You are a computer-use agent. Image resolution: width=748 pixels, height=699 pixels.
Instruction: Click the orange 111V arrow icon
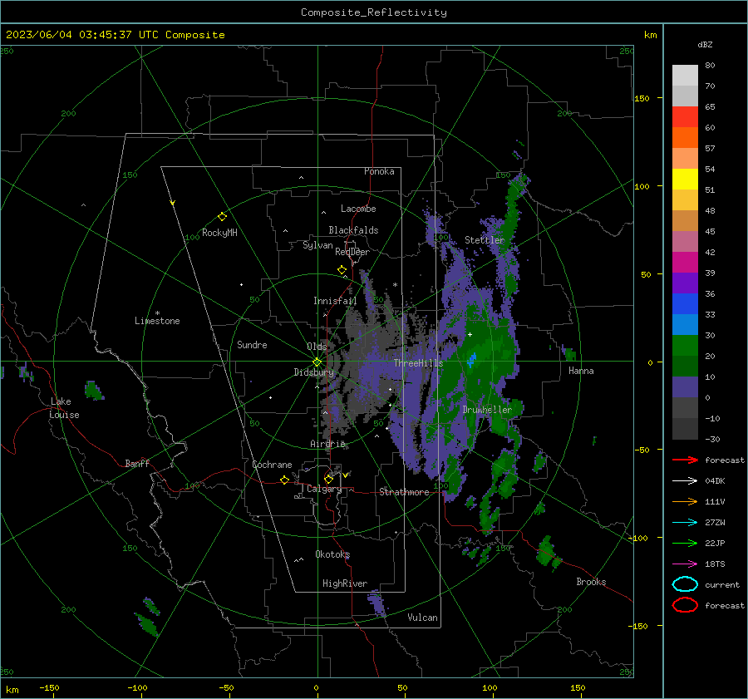click(x=685, y=501)
